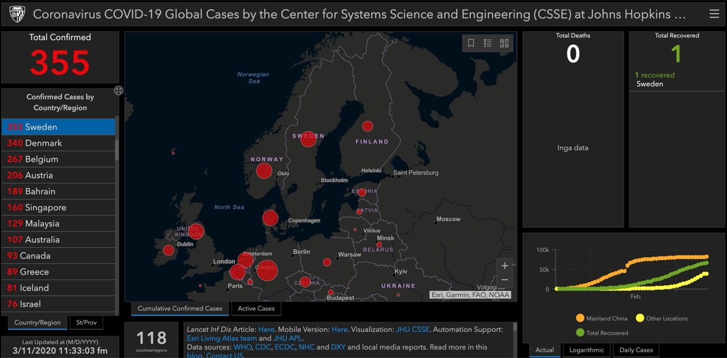Select the 76 Israel row
Screen dimensions: 727x358
click(x=58, y=304)
